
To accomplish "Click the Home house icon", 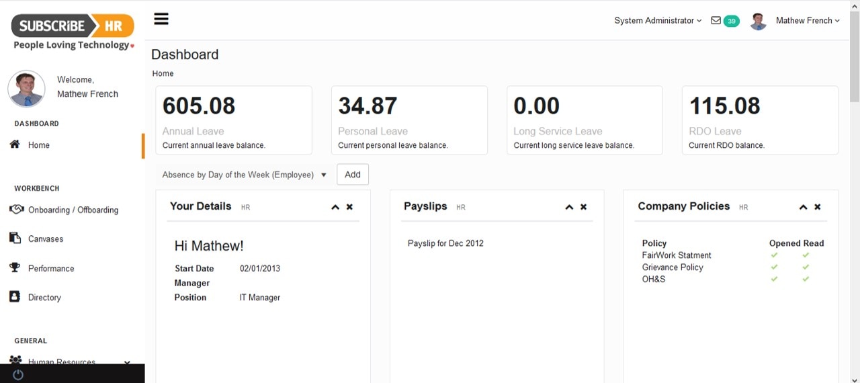I will click(15, 144).
